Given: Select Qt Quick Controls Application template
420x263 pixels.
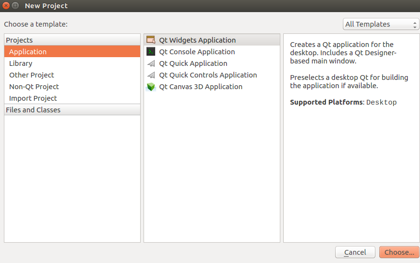Looking at the screenshot, I should pyautogui.click(x=208, y=75).
